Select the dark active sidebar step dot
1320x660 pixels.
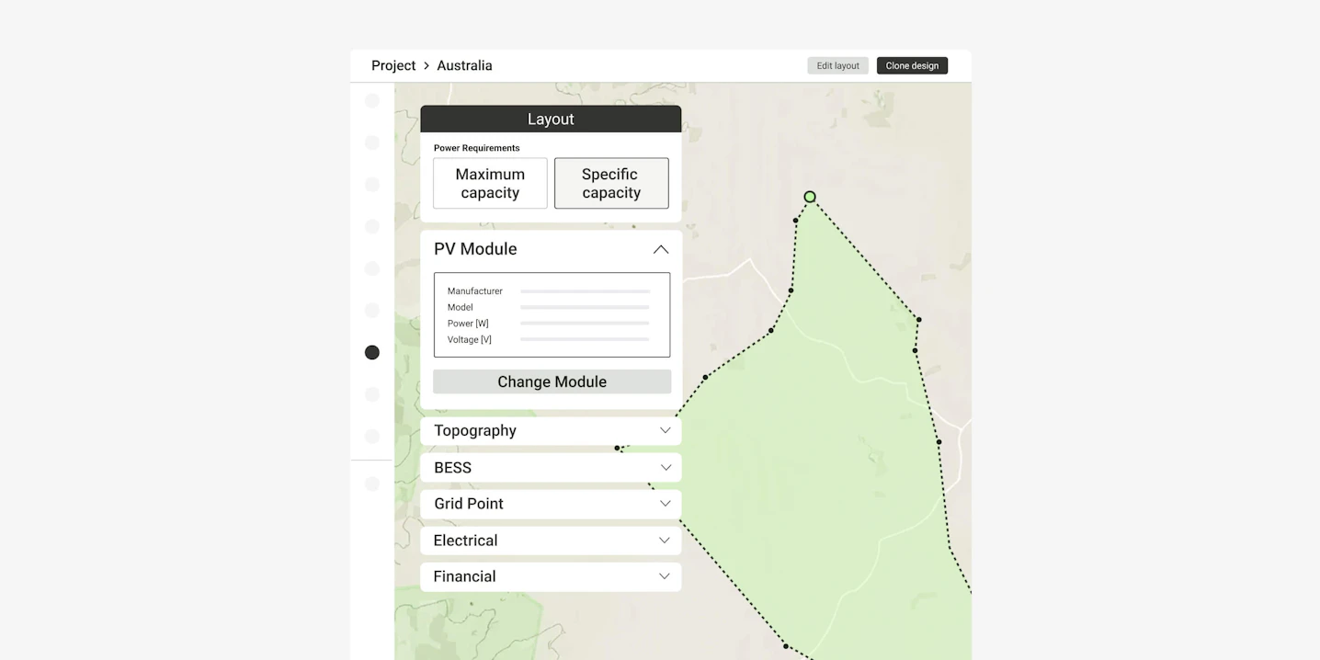372,352
